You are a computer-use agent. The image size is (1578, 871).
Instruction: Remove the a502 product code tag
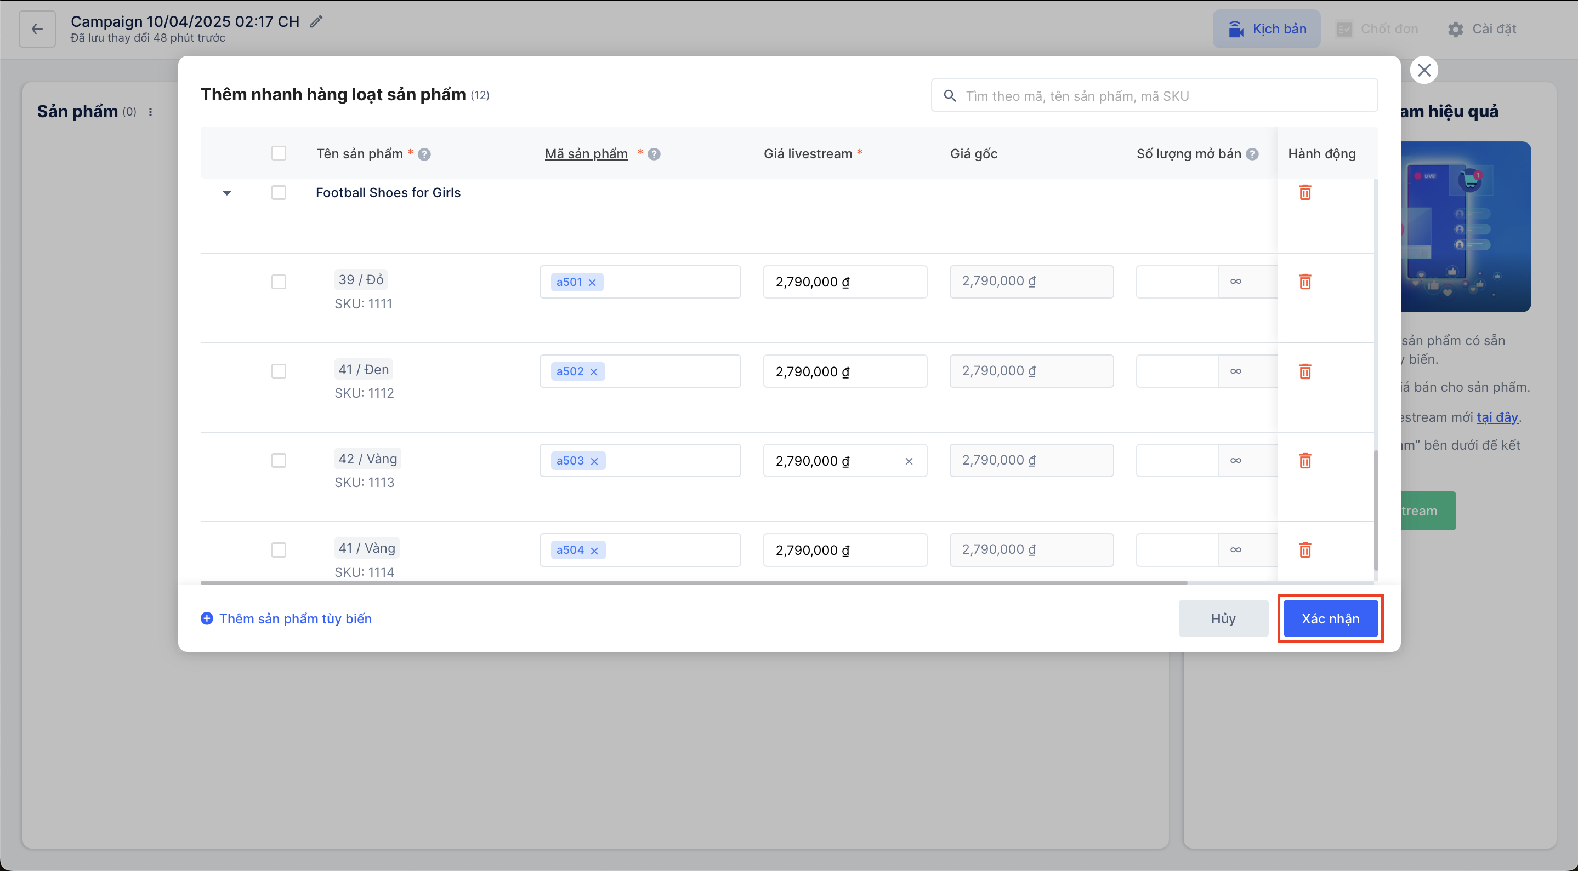point(594,371)
